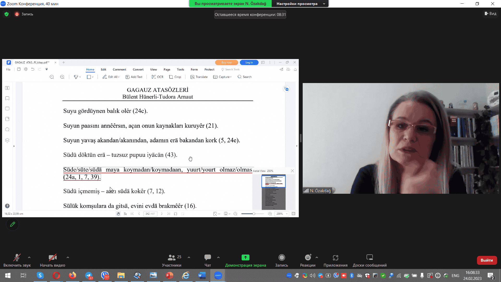Click the red Выйти leave button
Screen dimensions: 501x282
click(x=487, y=260)
